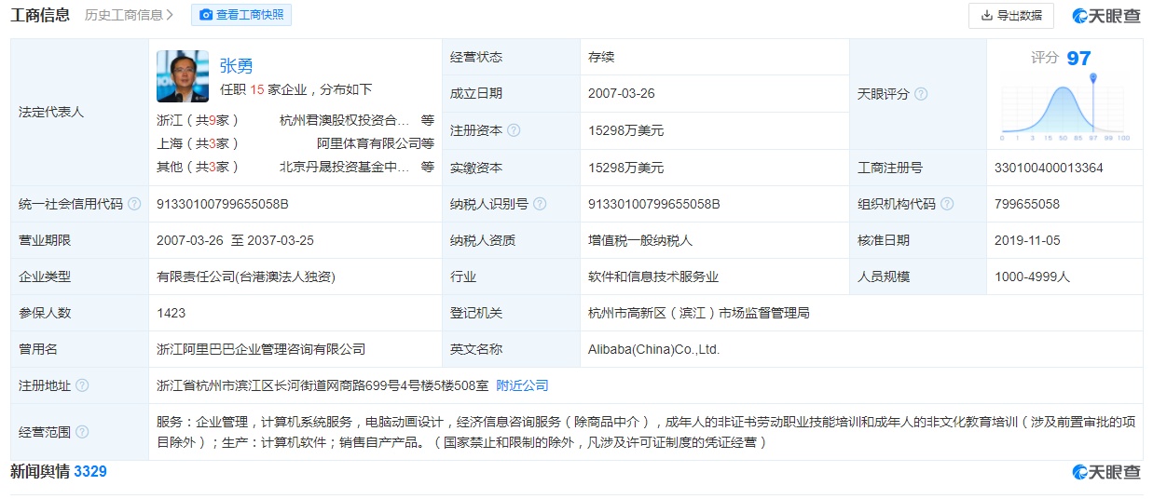Click the download icon in 导出数据

987,16
